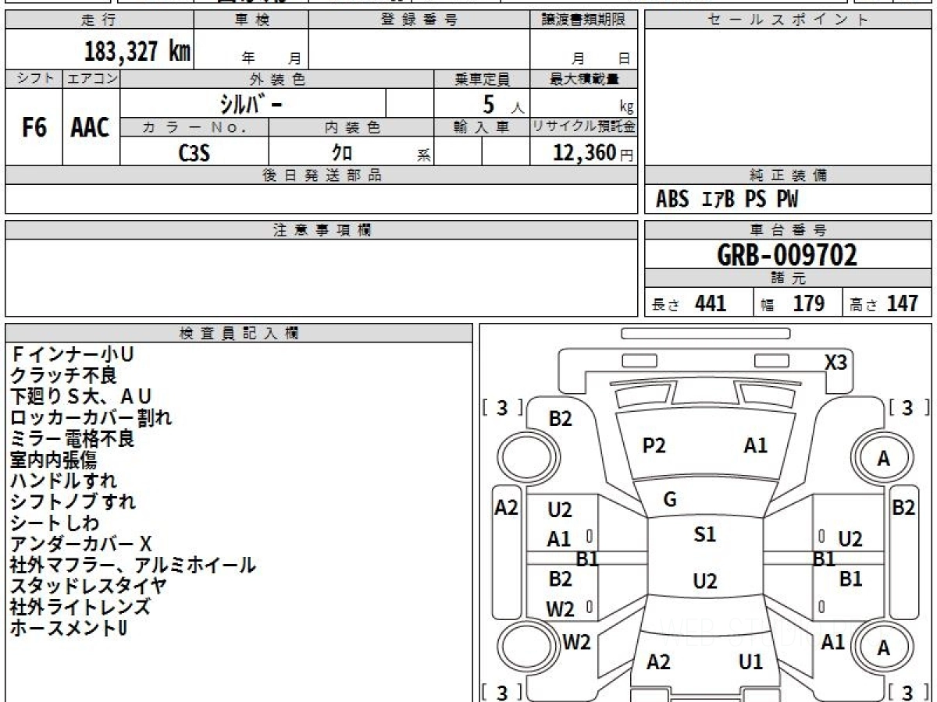
Task: Select the note ハンドルすれ
Action: tap(63, 481)
